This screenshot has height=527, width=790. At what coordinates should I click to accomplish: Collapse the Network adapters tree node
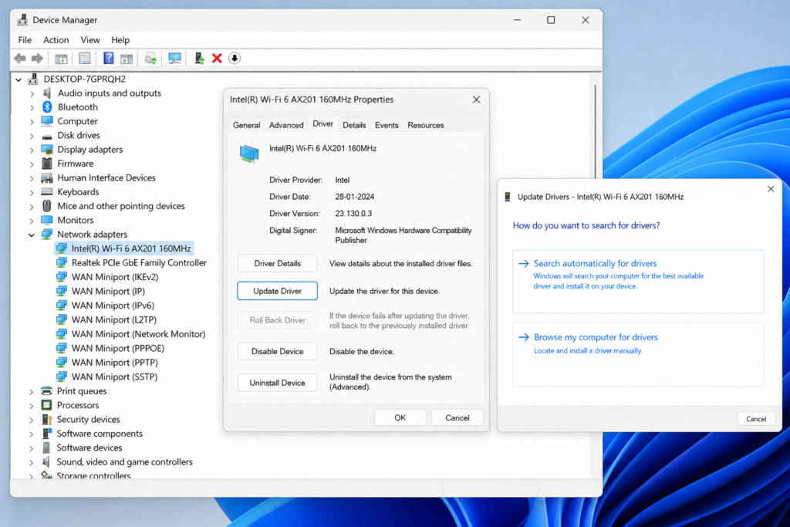(32, 235)
